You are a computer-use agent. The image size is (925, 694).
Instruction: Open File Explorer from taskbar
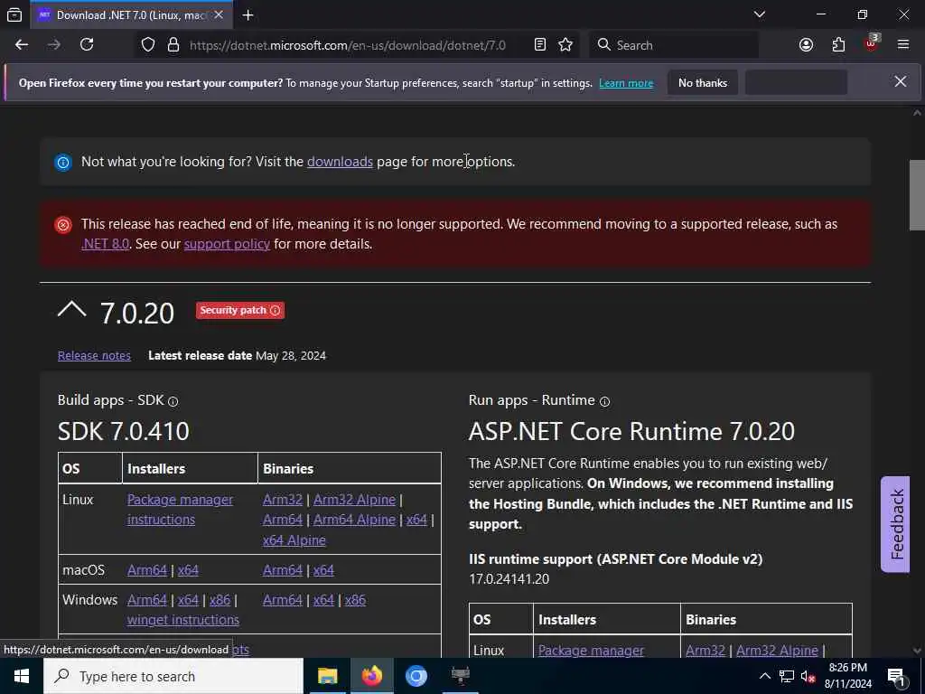(327, 676)
